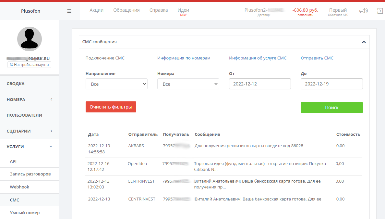Click cost 0,00 in OpenIdea row
The height and width of the screenshot is (219, 385).
(340, 164)
